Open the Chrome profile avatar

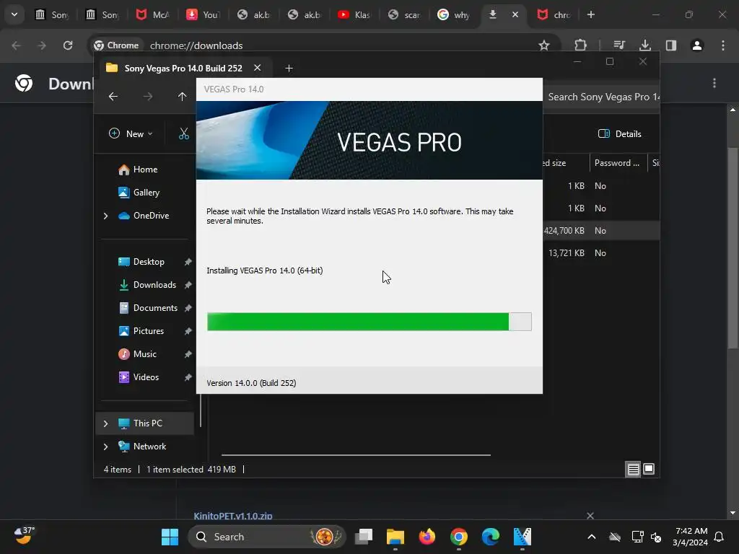[x=697, y=45]
